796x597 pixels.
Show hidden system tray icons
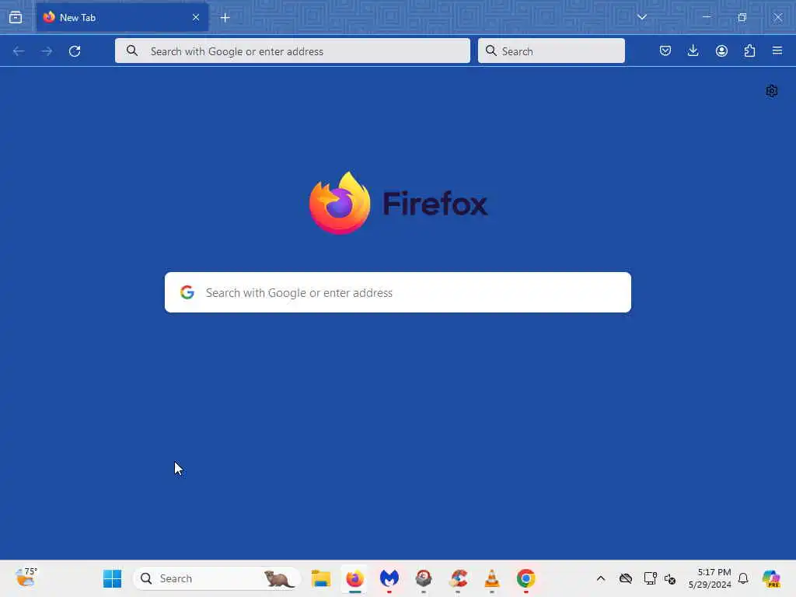[x=601, y=578]
